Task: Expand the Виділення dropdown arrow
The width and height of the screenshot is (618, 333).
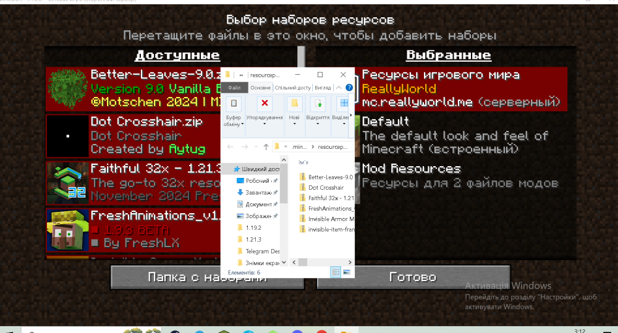Action: (x=344, y=124)
